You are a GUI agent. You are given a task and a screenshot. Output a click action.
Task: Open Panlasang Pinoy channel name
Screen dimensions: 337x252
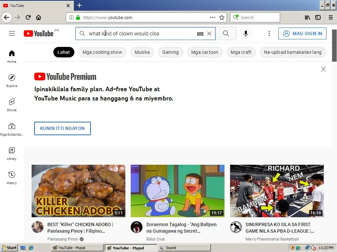tap(63, 239)
